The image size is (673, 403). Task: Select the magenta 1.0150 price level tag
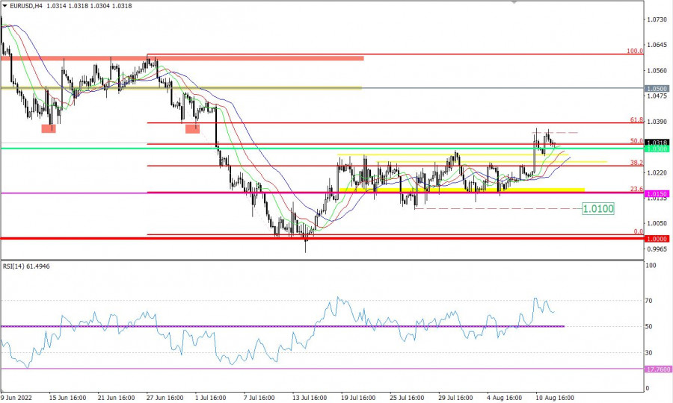(x=656, y=193)
